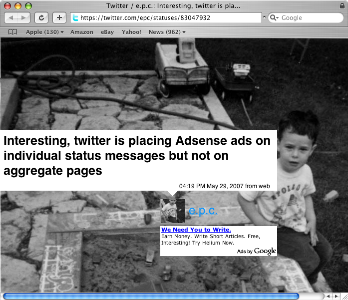348x300 pixels.
Task: Add bookmark with the plus button
Action: 59,18
